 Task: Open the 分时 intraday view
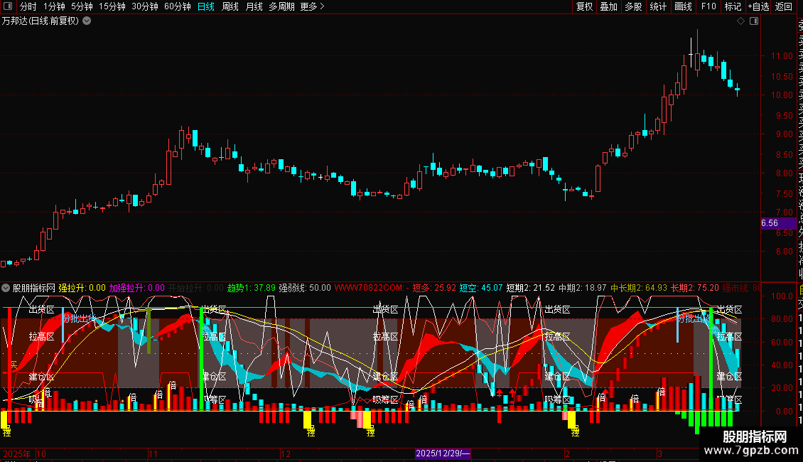point(28,6)
